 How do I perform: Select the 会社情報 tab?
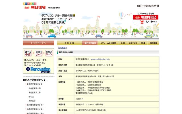point(69,43)
